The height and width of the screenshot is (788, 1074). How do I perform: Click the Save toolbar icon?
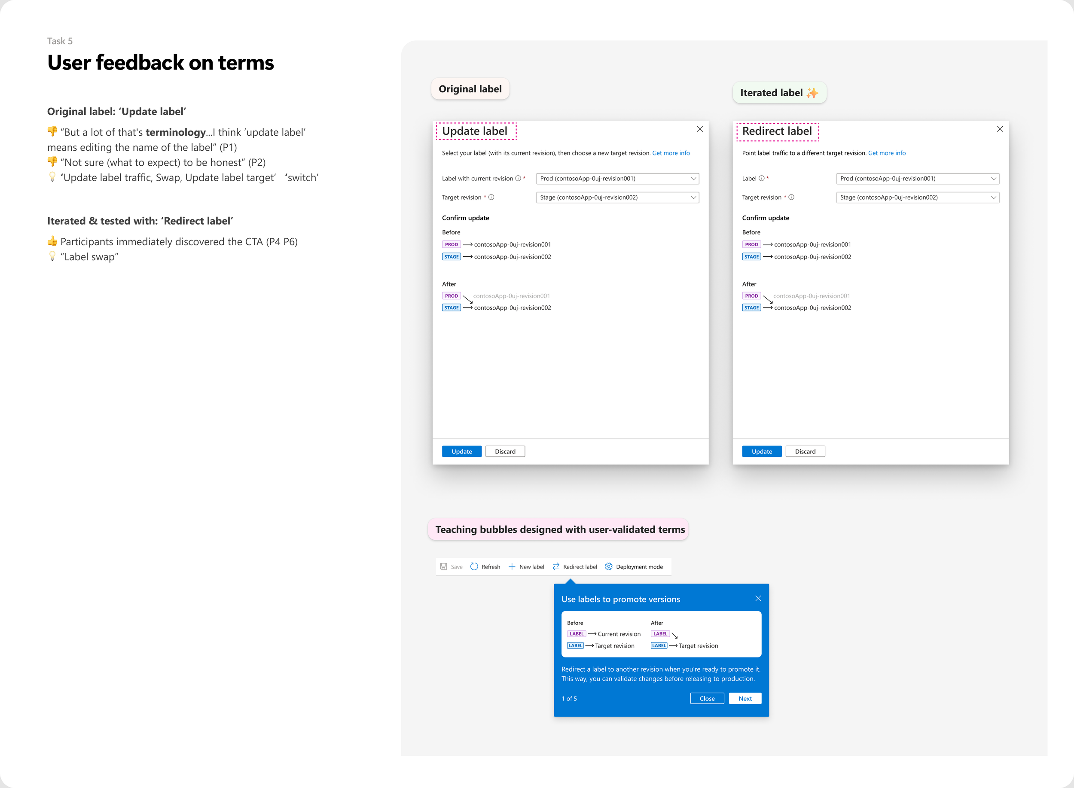(x=444, y=567)
